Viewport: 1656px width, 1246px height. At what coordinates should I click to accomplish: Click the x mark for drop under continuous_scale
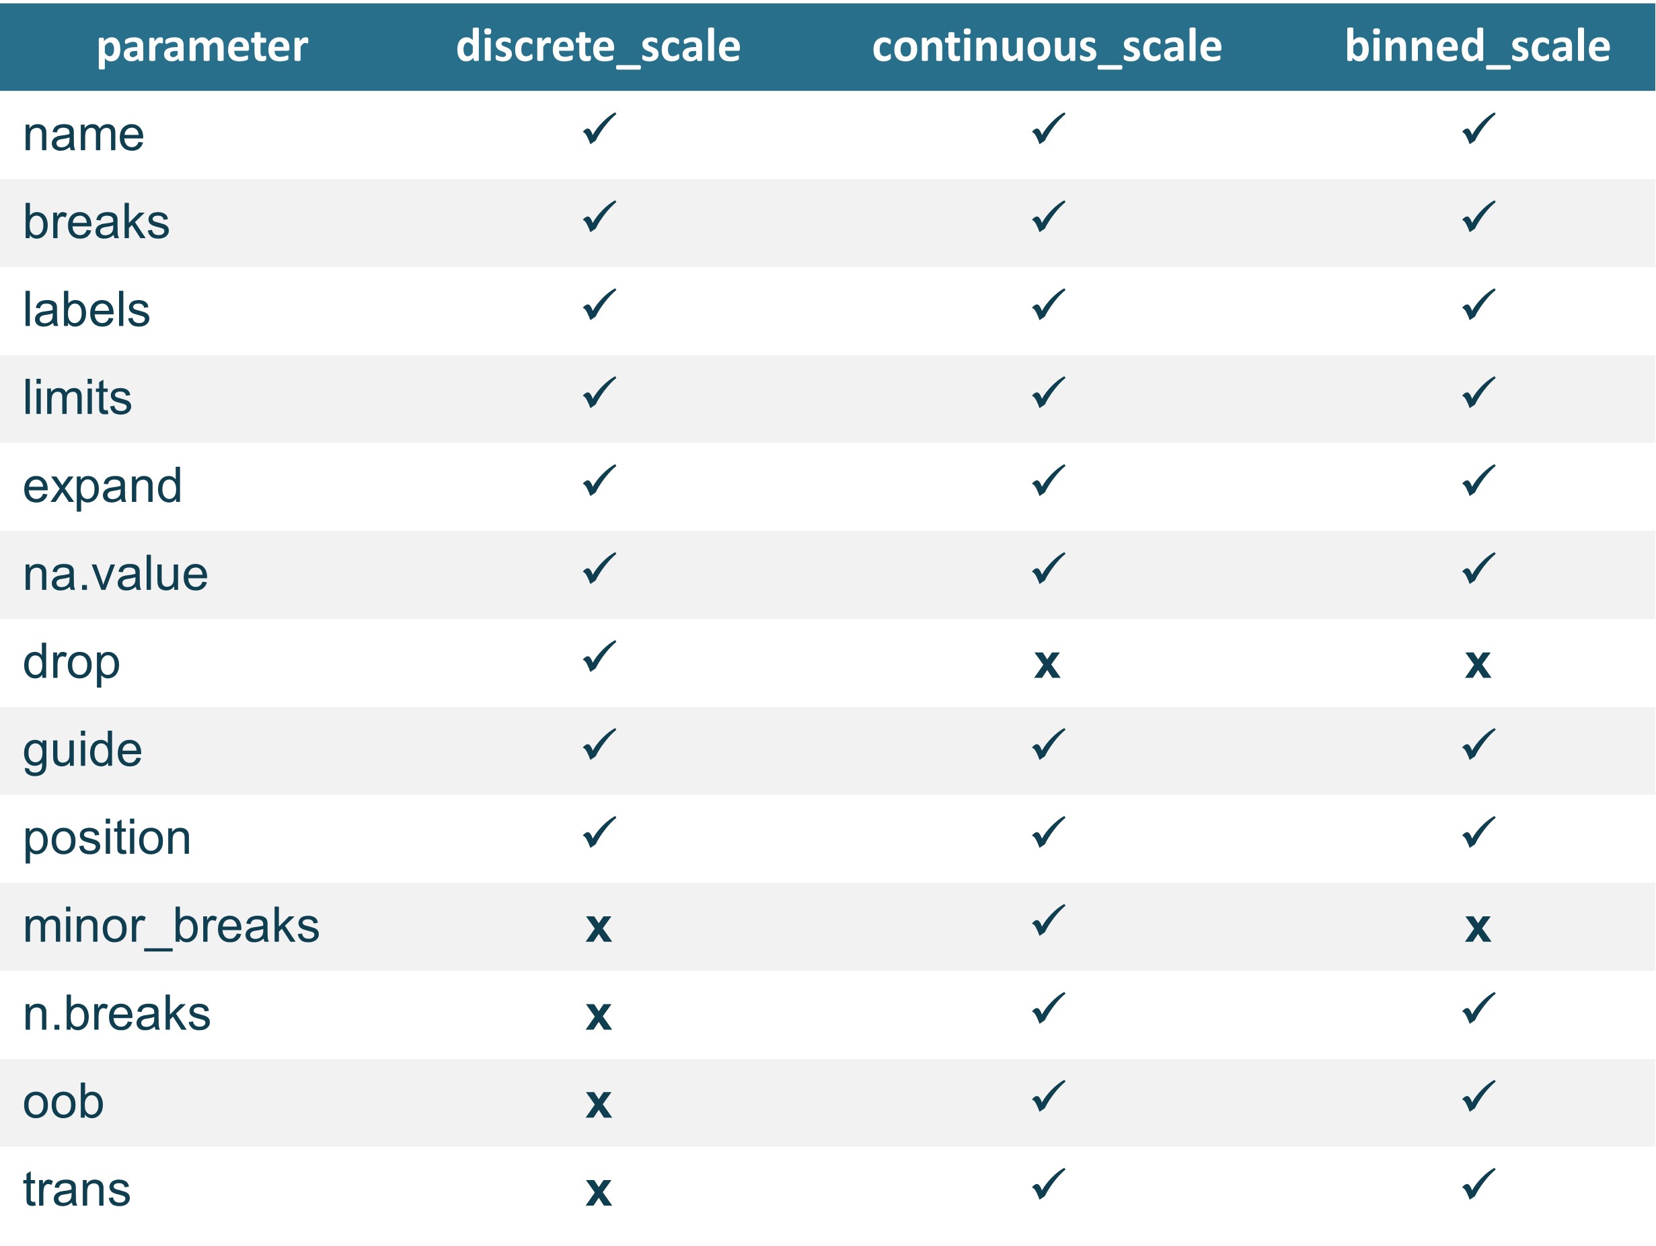(x=1047, y=664)
